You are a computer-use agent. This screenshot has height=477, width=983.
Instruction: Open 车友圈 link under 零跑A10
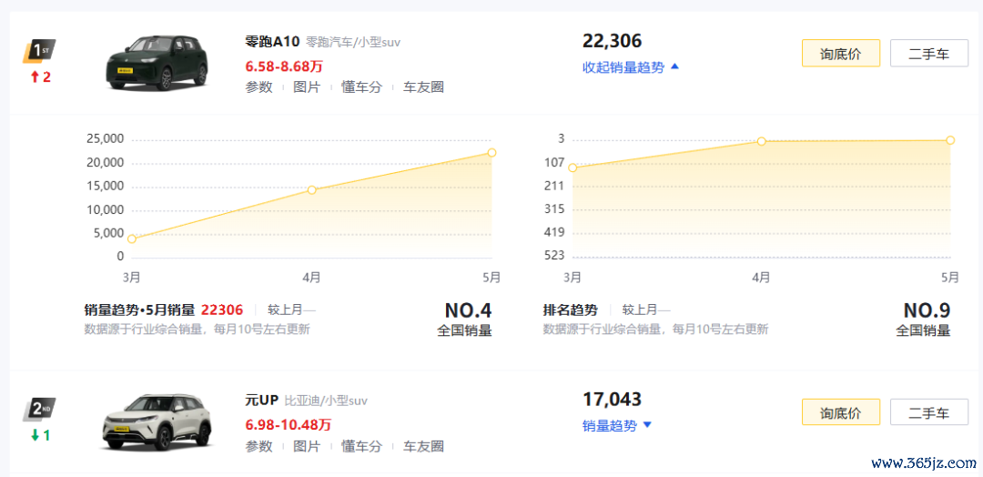point(424,87)
